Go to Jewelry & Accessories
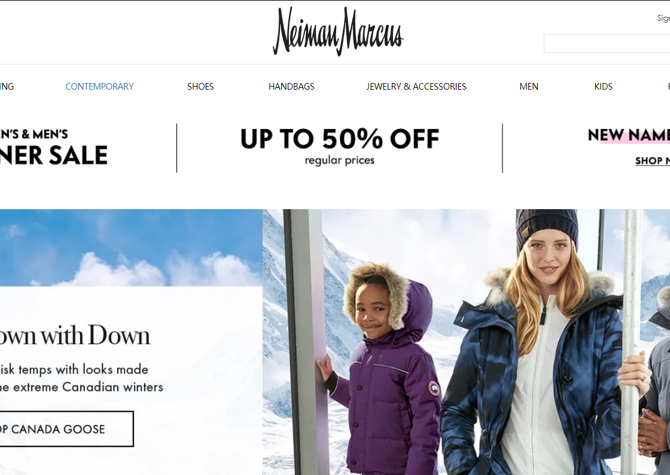This screenshot has width=670, height=475. pos(416,86)
